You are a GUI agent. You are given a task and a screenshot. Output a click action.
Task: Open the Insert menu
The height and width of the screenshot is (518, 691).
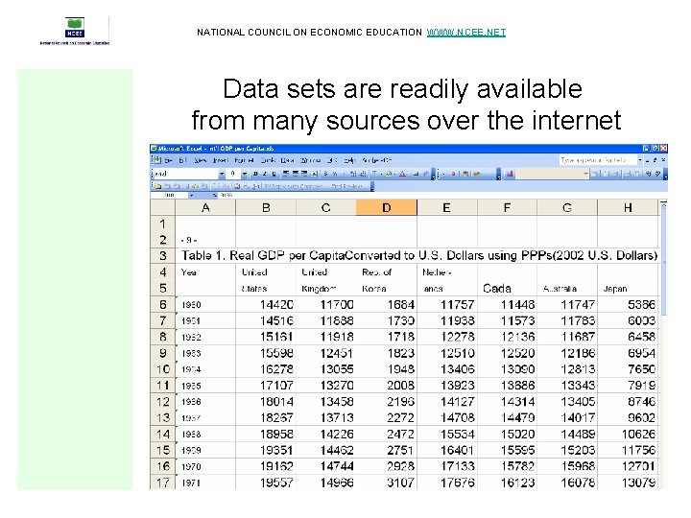click(x=221, y=161)
